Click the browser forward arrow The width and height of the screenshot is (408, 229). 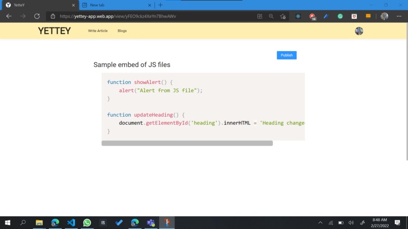pos(23,16)
